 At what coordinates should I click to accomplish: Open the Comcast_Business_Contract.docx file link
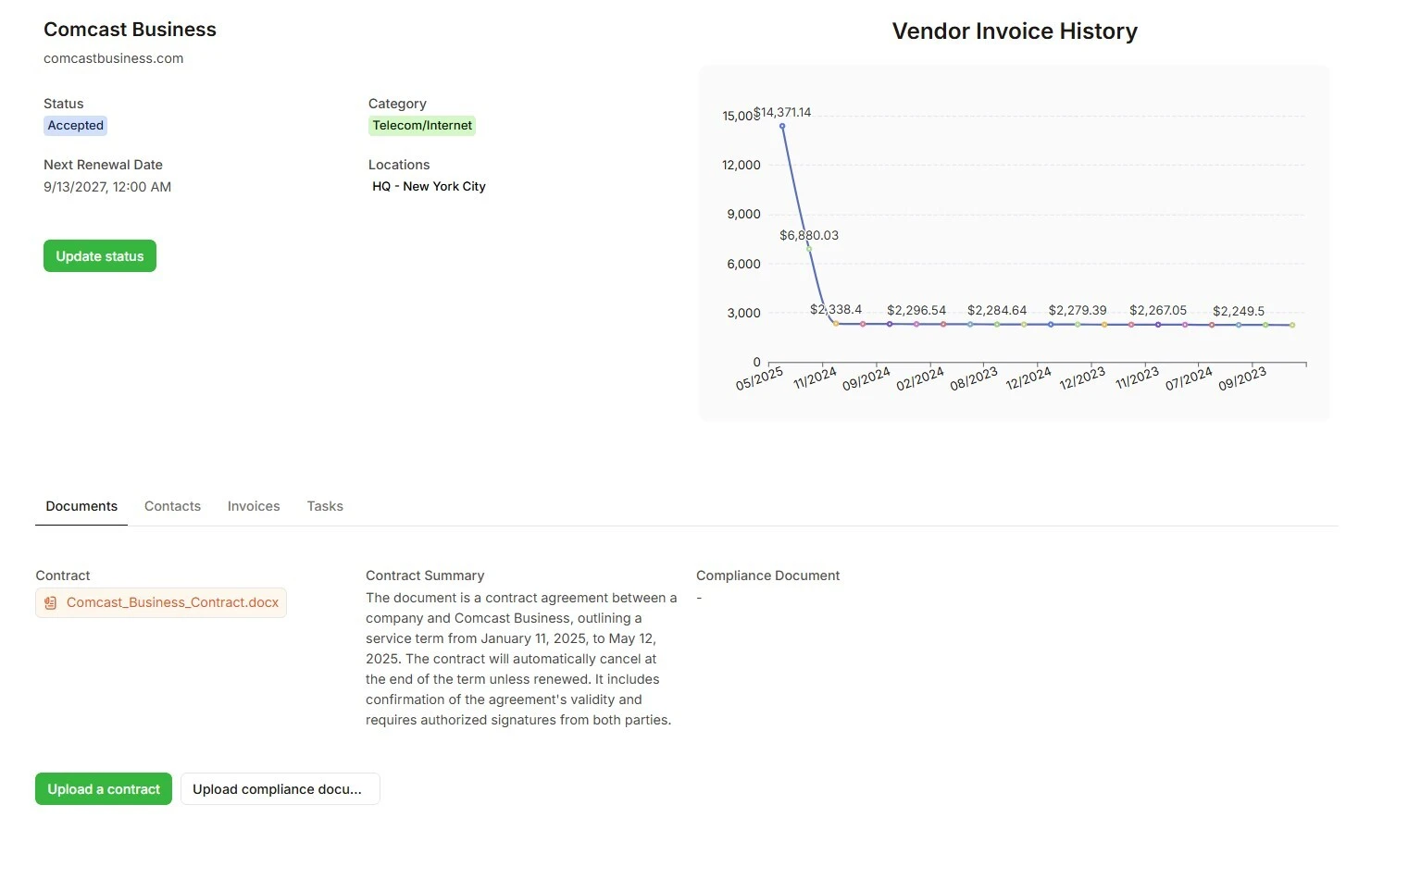click(172, 603)
